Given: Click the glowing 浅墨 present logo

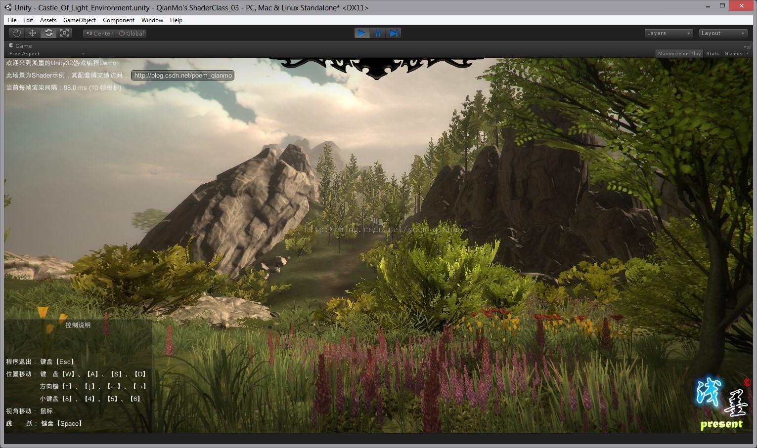Looking at the screenshot, I should pos(722,404).
